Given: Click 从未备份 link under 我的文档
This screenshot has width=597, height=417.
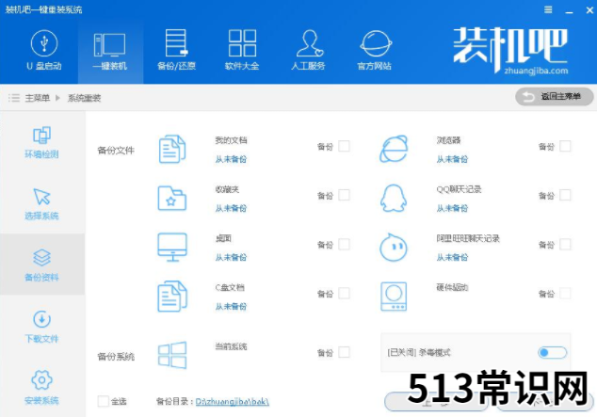Looking at the screenshot, I should 231,159.
